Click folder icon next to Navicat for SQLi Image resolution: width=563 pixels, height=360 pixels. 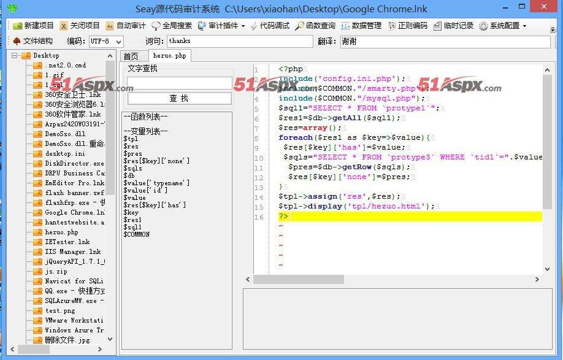click(x=37, y=281)
